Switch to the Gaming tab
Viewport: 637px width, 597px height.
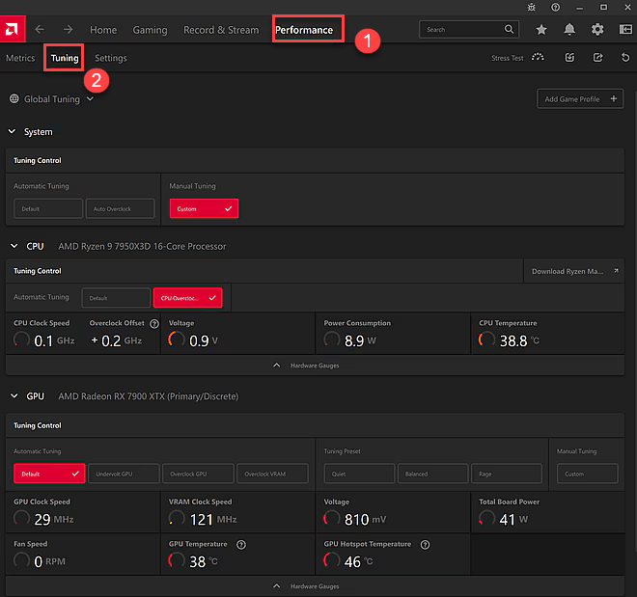tap(150, 30)
